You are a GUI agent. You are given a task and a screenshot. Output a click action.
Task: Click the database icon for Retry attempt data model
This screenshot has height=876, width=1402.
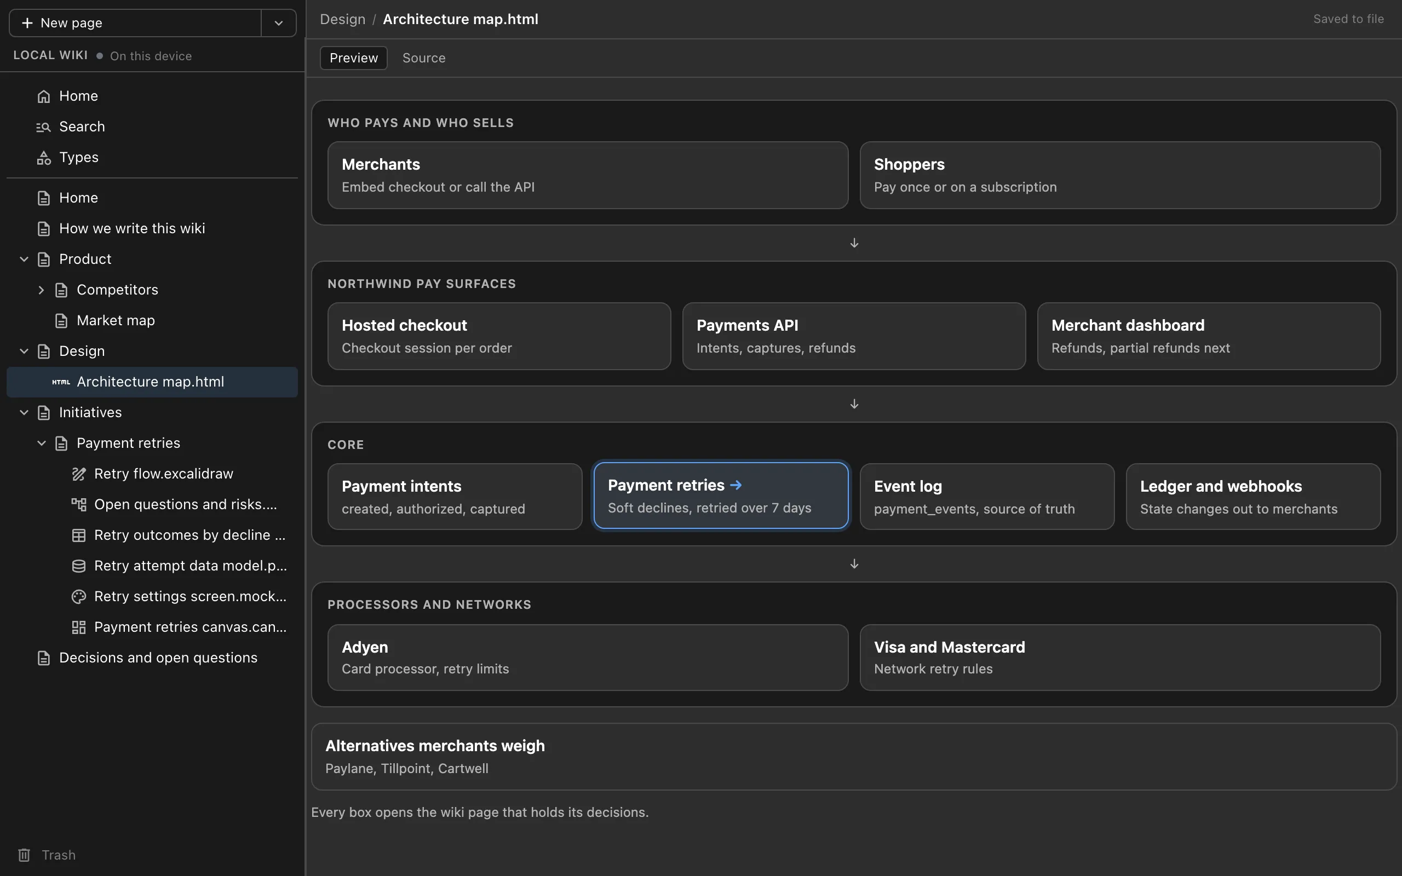(78, 567)
